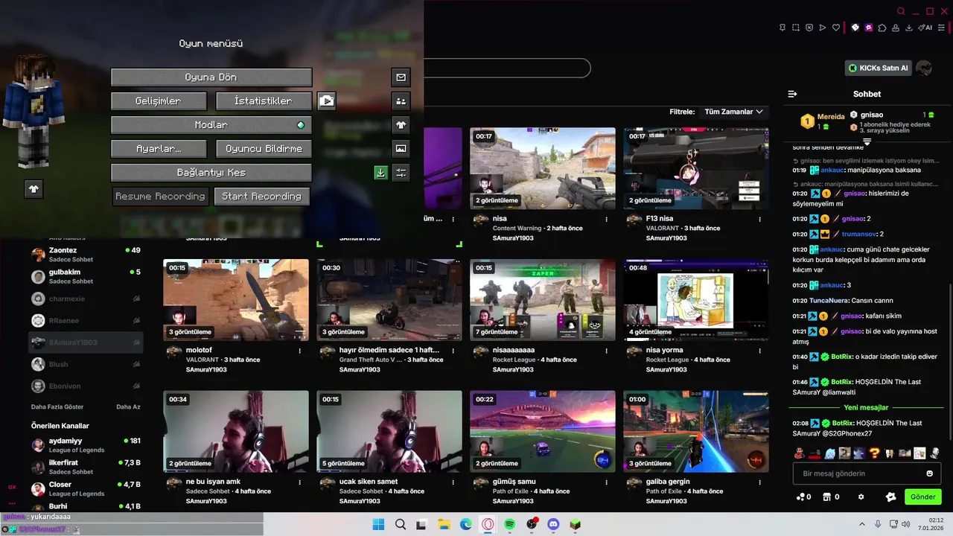
Task: Click green download icon in game menu
Action: point(380,173)
